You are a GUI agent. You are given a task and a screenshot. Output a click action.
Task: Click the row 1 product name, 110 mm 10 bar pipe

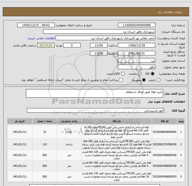pos(117,132)
